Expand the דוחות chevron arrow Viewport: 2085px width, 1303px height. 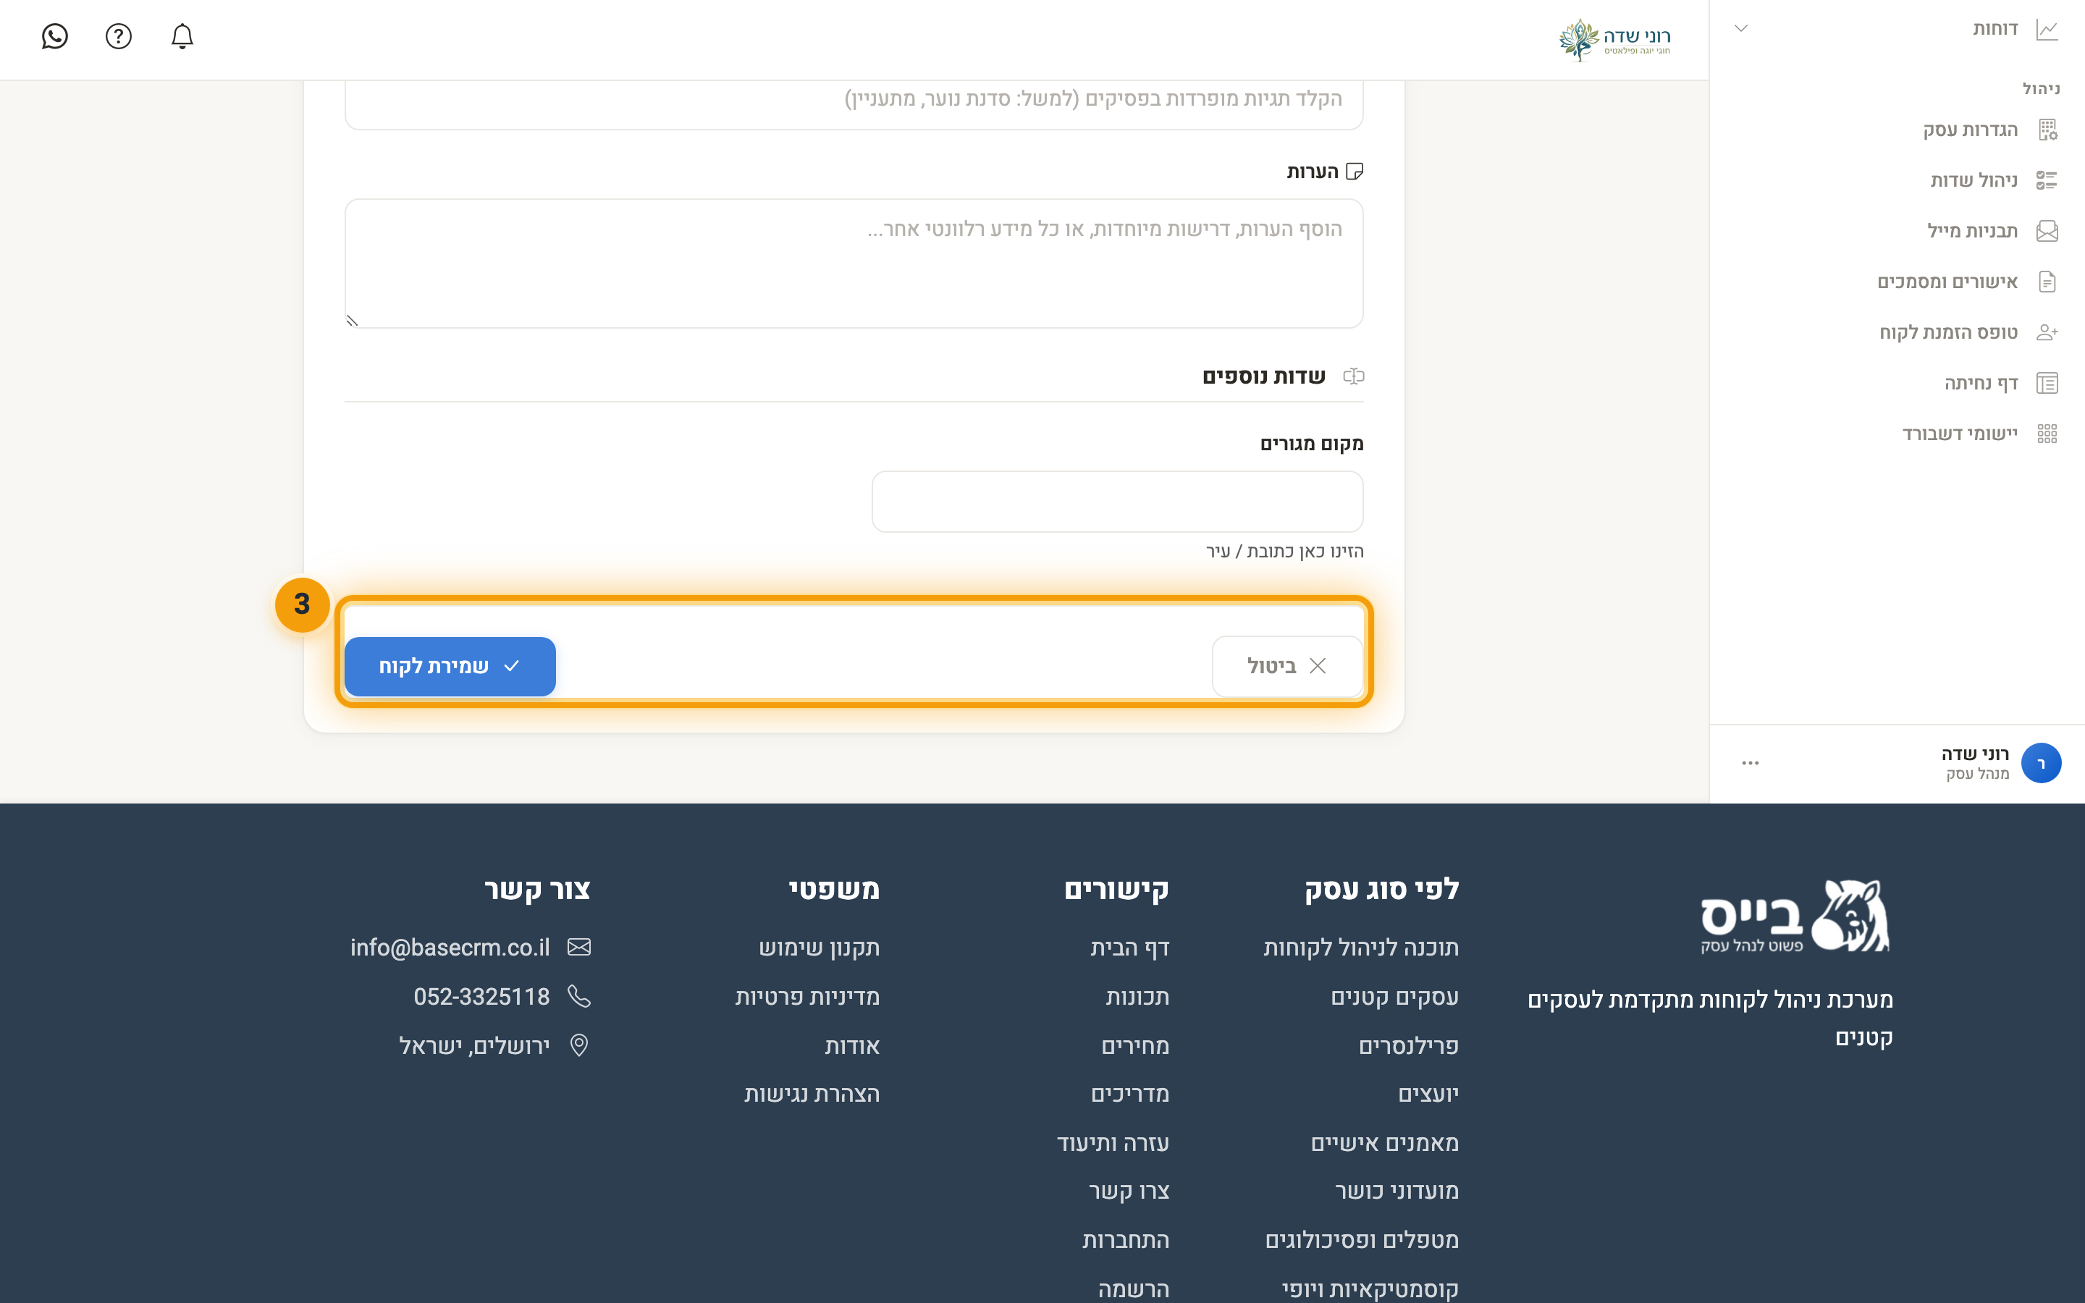click(1740, 29)
